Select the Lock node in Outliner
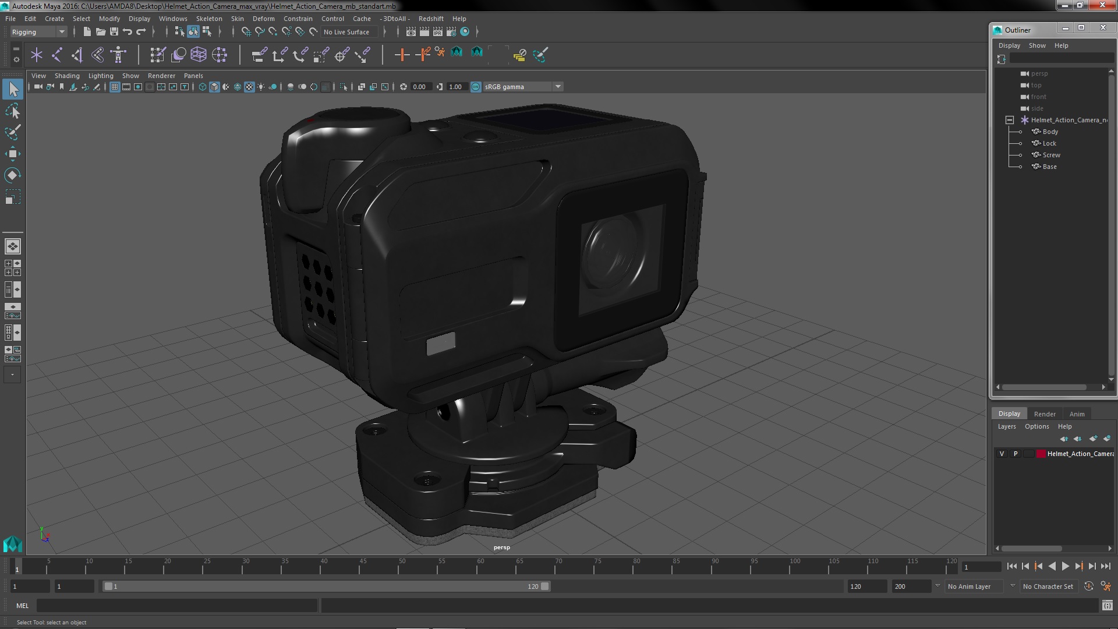Viewport: 1118px width, 629px height. pyautogui.click(x=1050, y=143)
